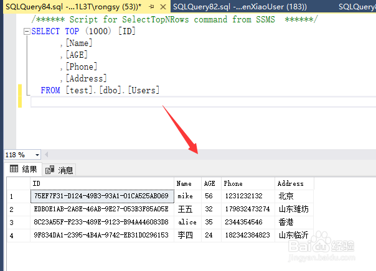
Task: Close the SQLQuery84.sql tab
Action: pos(163,7)
